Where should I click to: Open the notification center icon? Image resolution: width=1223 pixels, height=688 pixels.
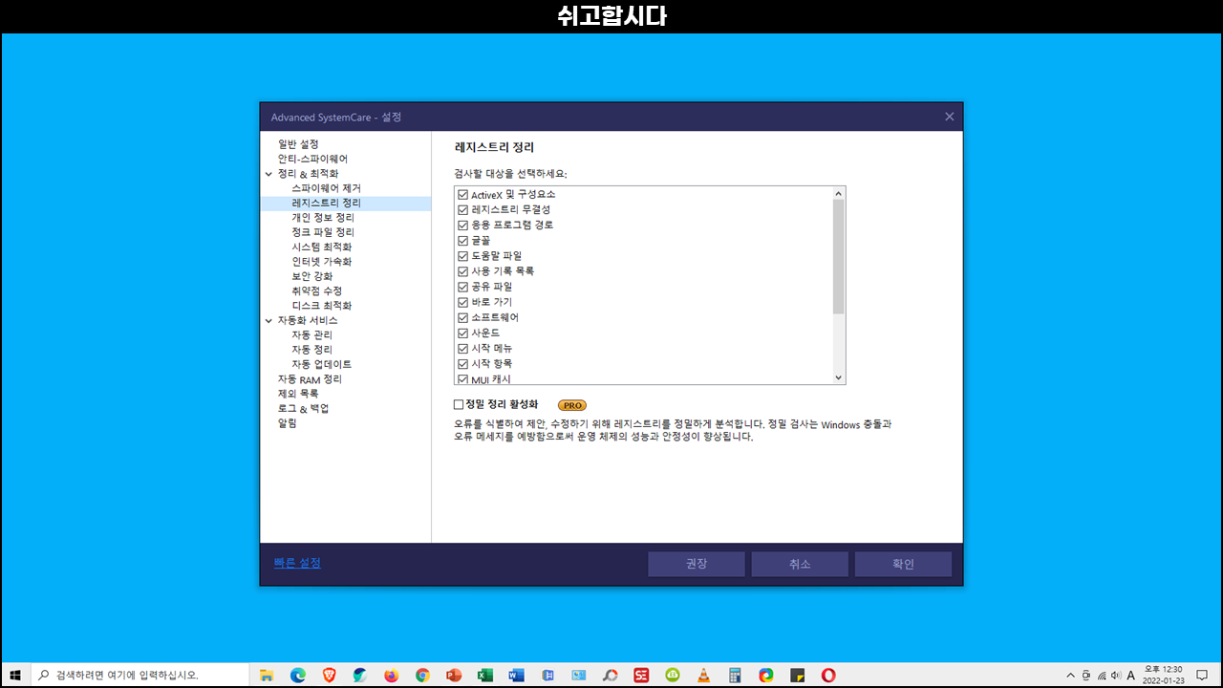tap(1203, 675)
